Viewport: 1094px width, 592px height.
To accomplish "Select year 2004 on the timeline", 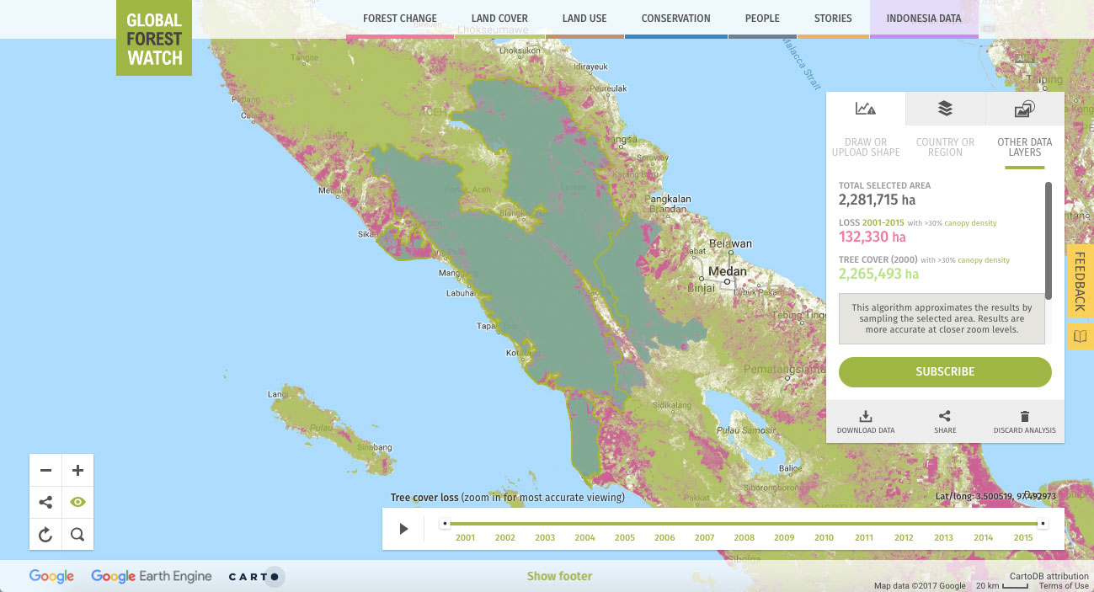I will [x=584, y=538].
